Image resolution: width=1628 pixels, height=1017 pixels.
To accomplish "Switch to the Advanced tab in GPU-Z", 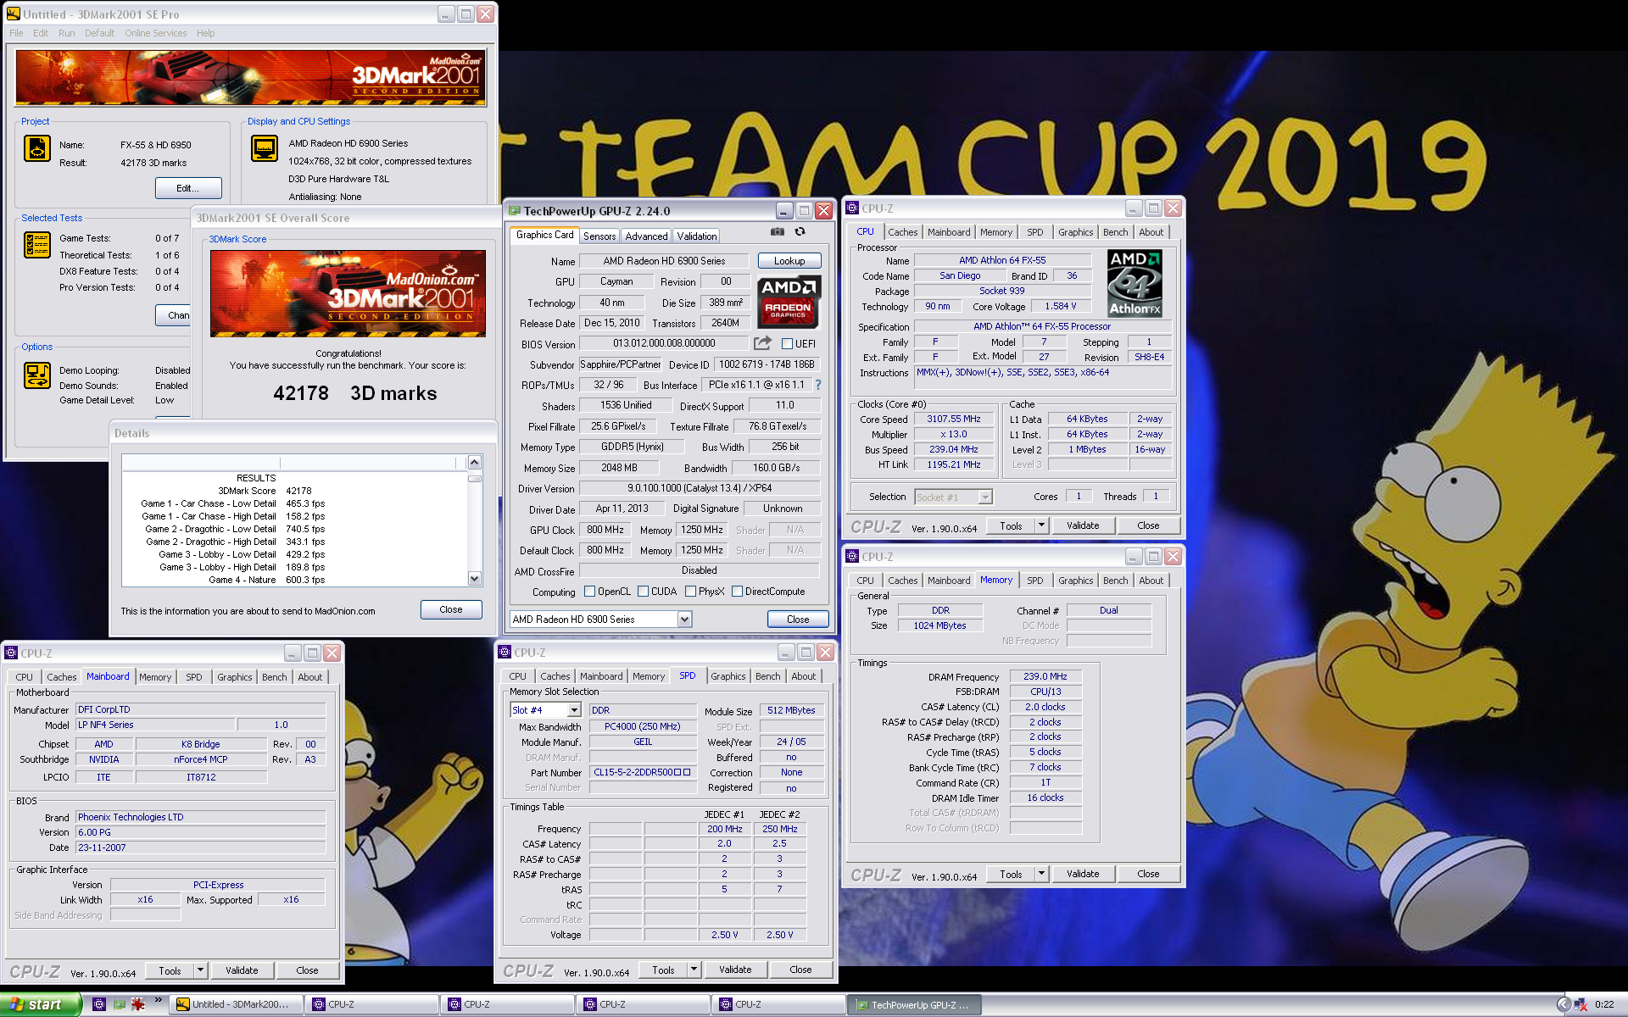I will [646, 236].
